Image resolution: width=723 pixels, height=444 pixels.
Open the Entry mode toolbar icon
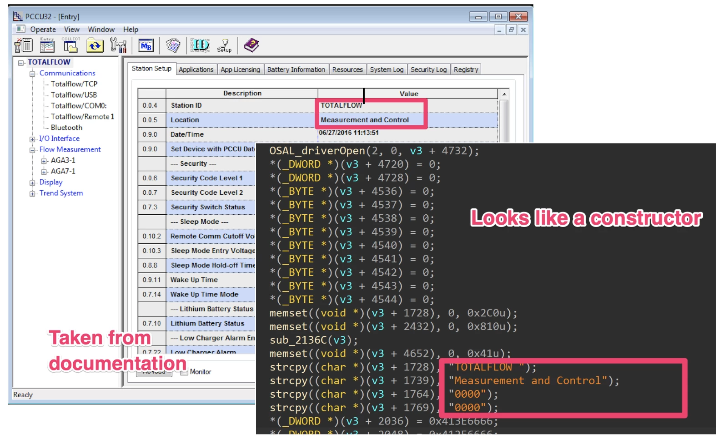(47, 45)
